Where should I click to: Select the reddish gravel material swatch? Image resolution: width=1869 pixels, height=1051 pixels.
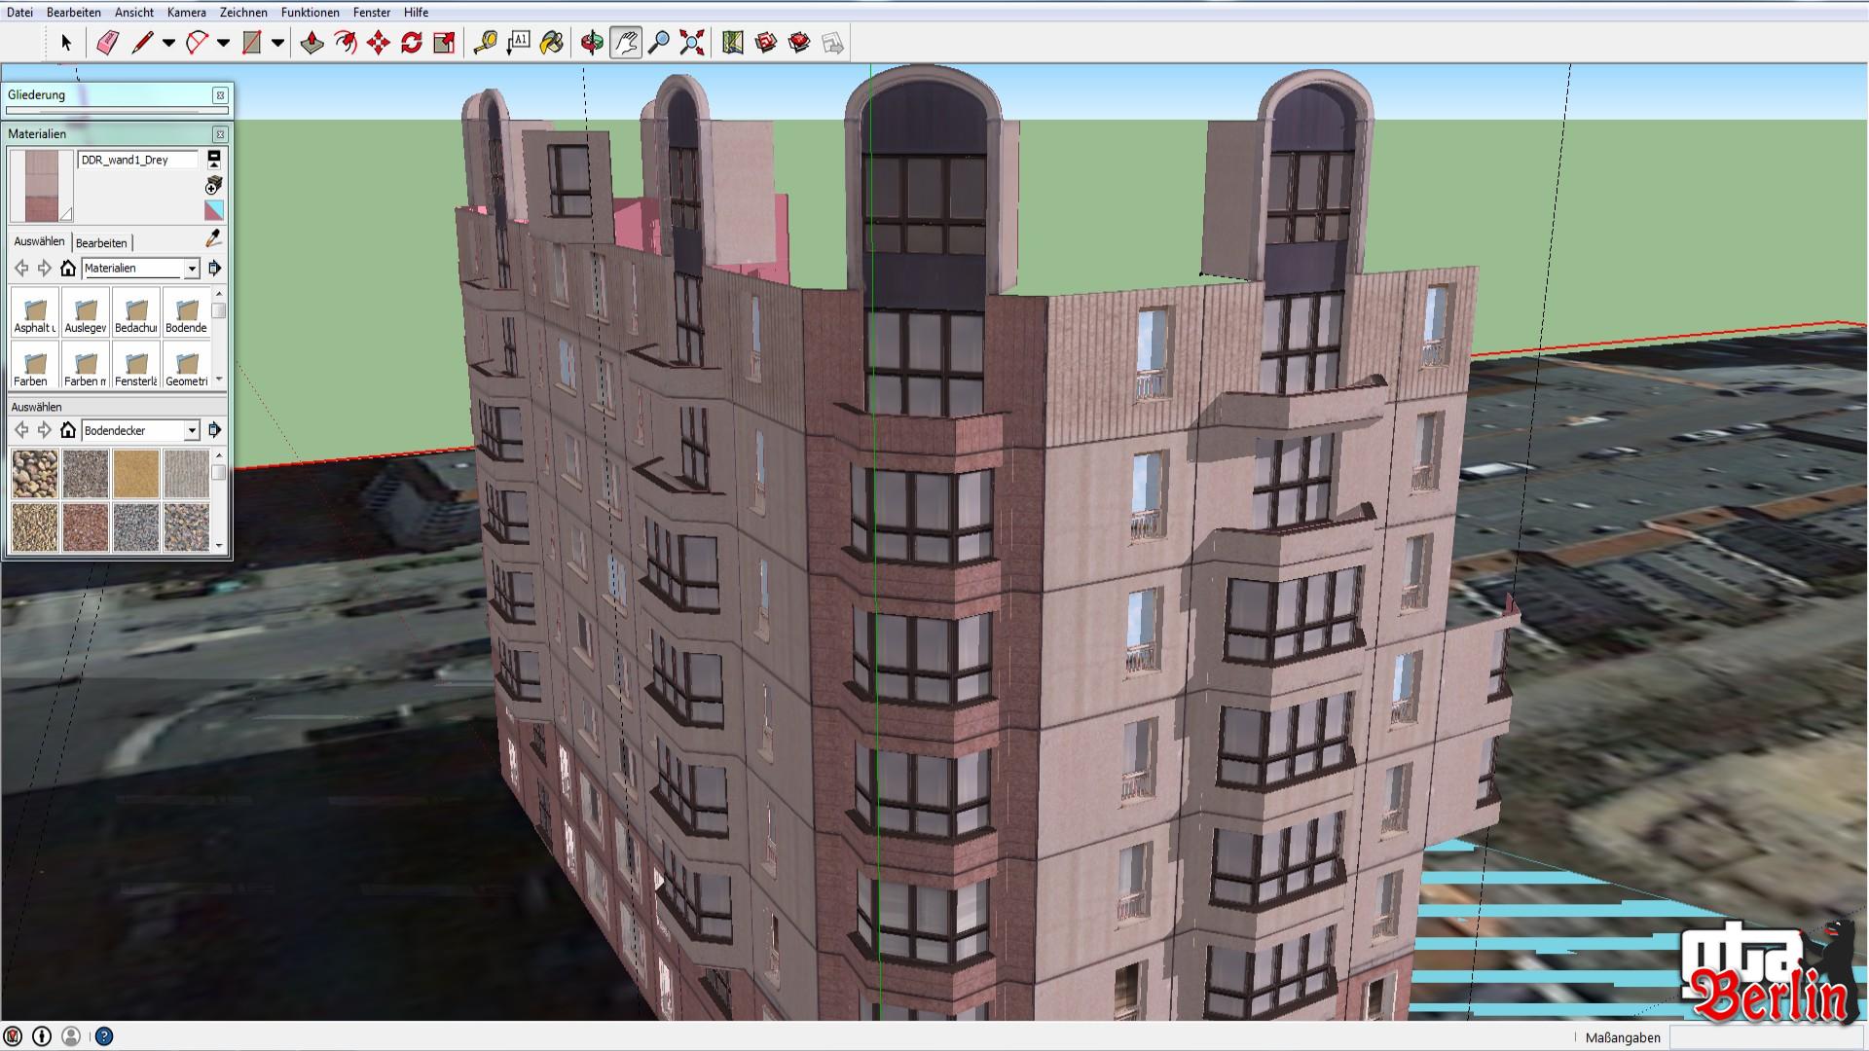[x=86, y=526]
